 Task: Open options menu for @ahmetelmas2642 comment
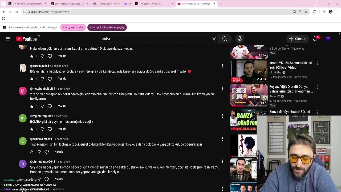pyautogui.click(x=222, y=162)
